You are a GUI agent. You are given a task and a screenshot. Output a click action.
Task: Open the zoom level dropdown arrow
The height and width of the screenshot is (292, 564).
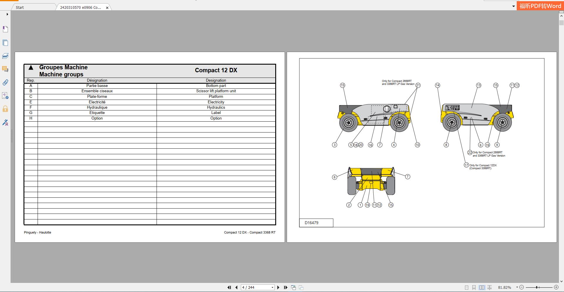pos(517,287)
